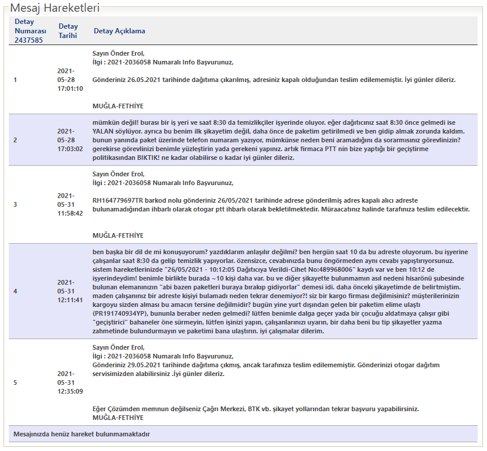Screen dimensions: 487x451
Task: Click 'servisimizden alabilirsiniz .İyi günler dileriz.' line
Action: (158, 374)
